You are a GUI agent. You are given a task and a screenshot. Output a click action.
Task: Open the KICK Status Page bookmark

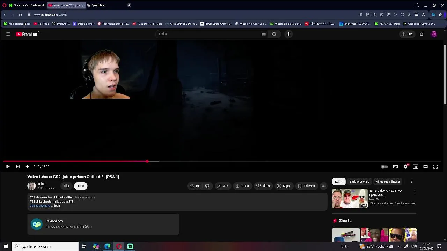click(x=388, y=24)
